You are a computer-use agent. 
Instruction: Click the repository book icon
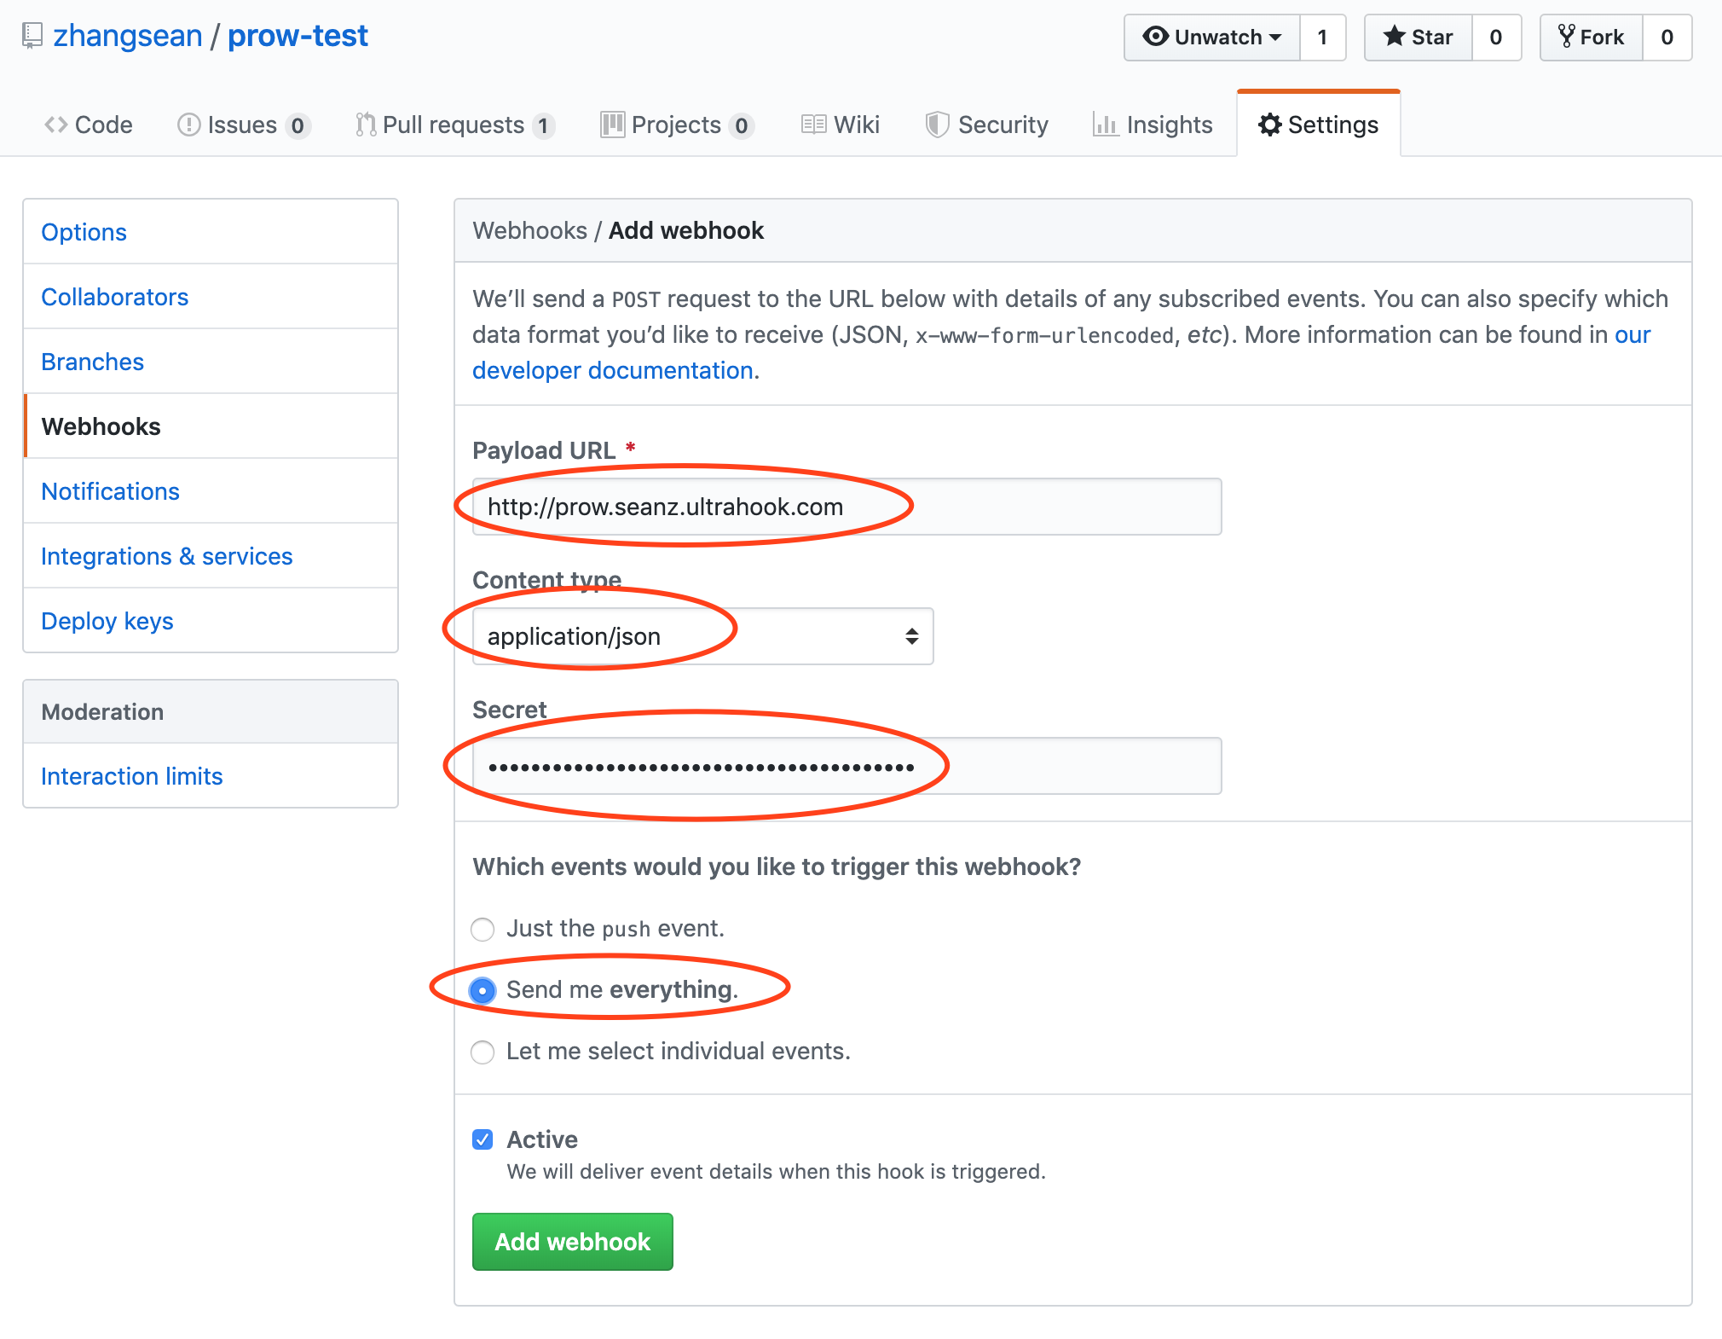point(32,36)
